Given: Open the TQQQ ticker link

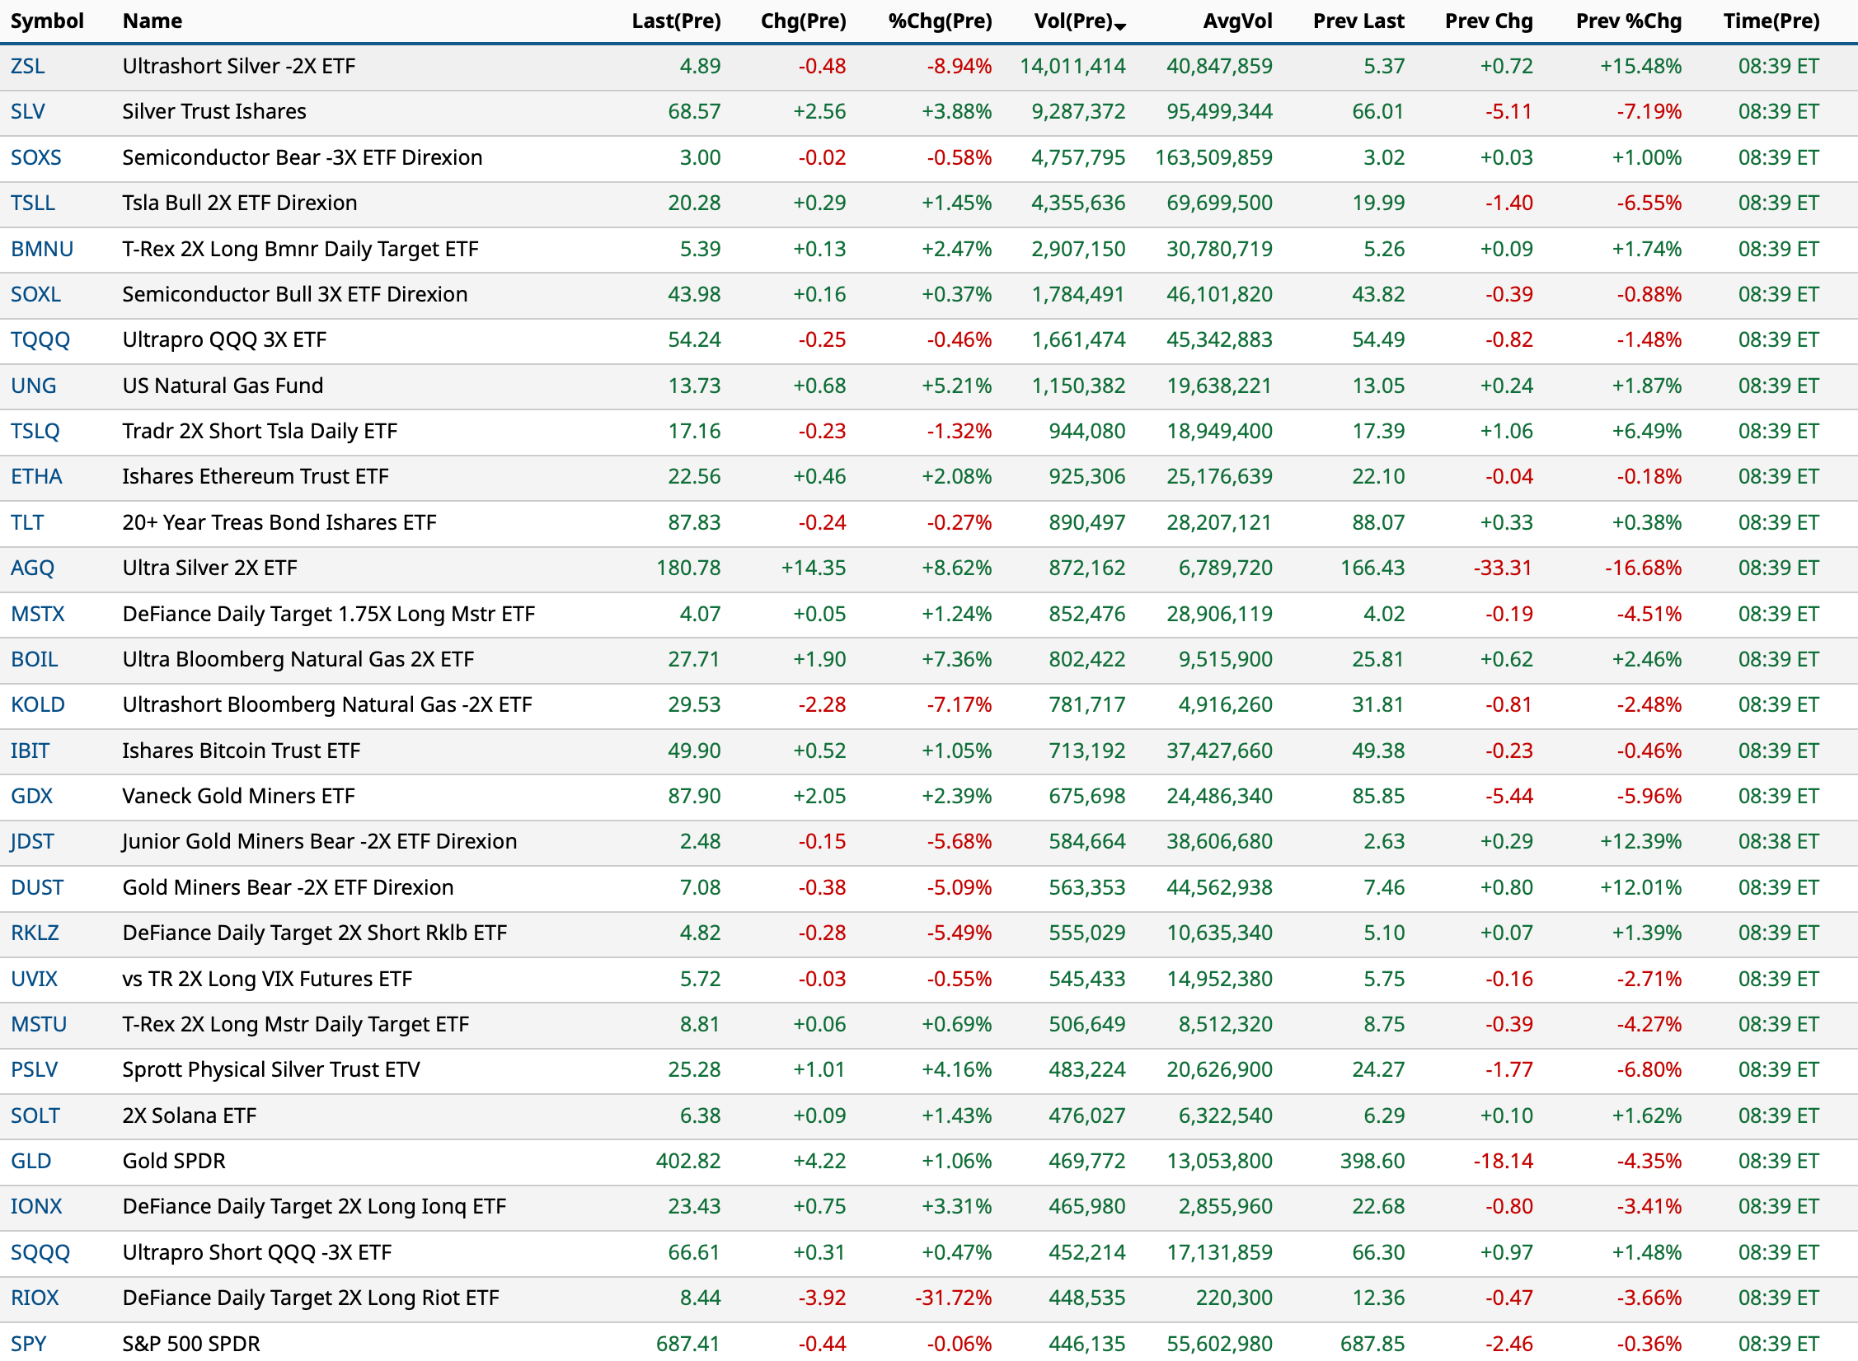Looking at the screenshot, I should pyautogui.click(x=40, y=339).
